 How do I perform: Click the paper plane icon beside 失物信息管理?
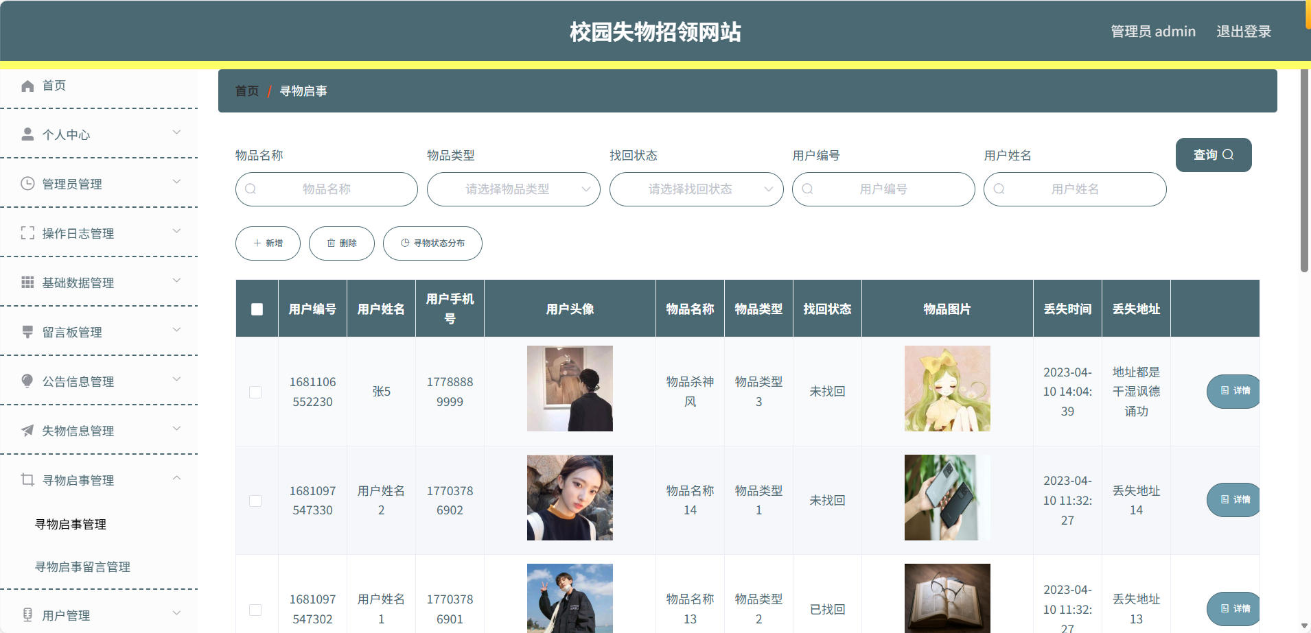pyautogui.click(x=27, y=431)
